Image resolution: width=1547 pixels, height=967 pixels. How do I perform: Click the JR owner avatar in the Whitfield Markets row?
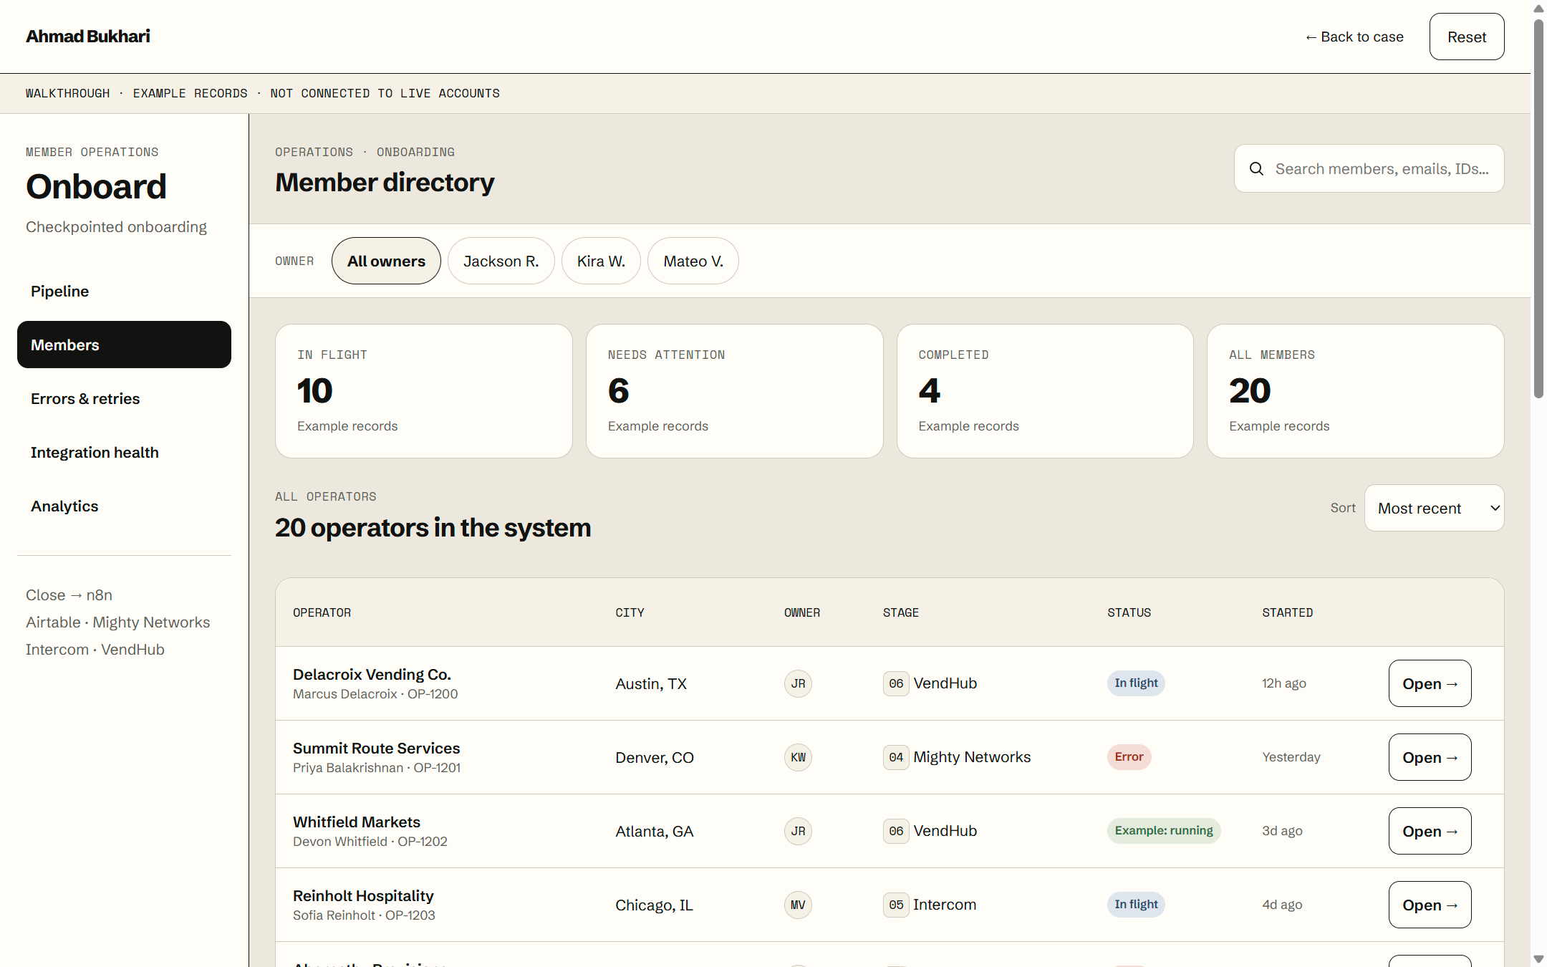tap(798, 831)
